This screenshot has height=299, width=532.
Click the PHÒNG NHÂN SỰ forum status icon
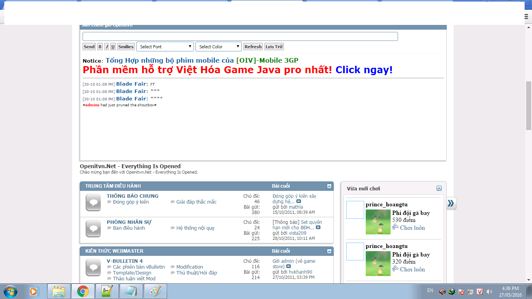[x=93, y=229]
